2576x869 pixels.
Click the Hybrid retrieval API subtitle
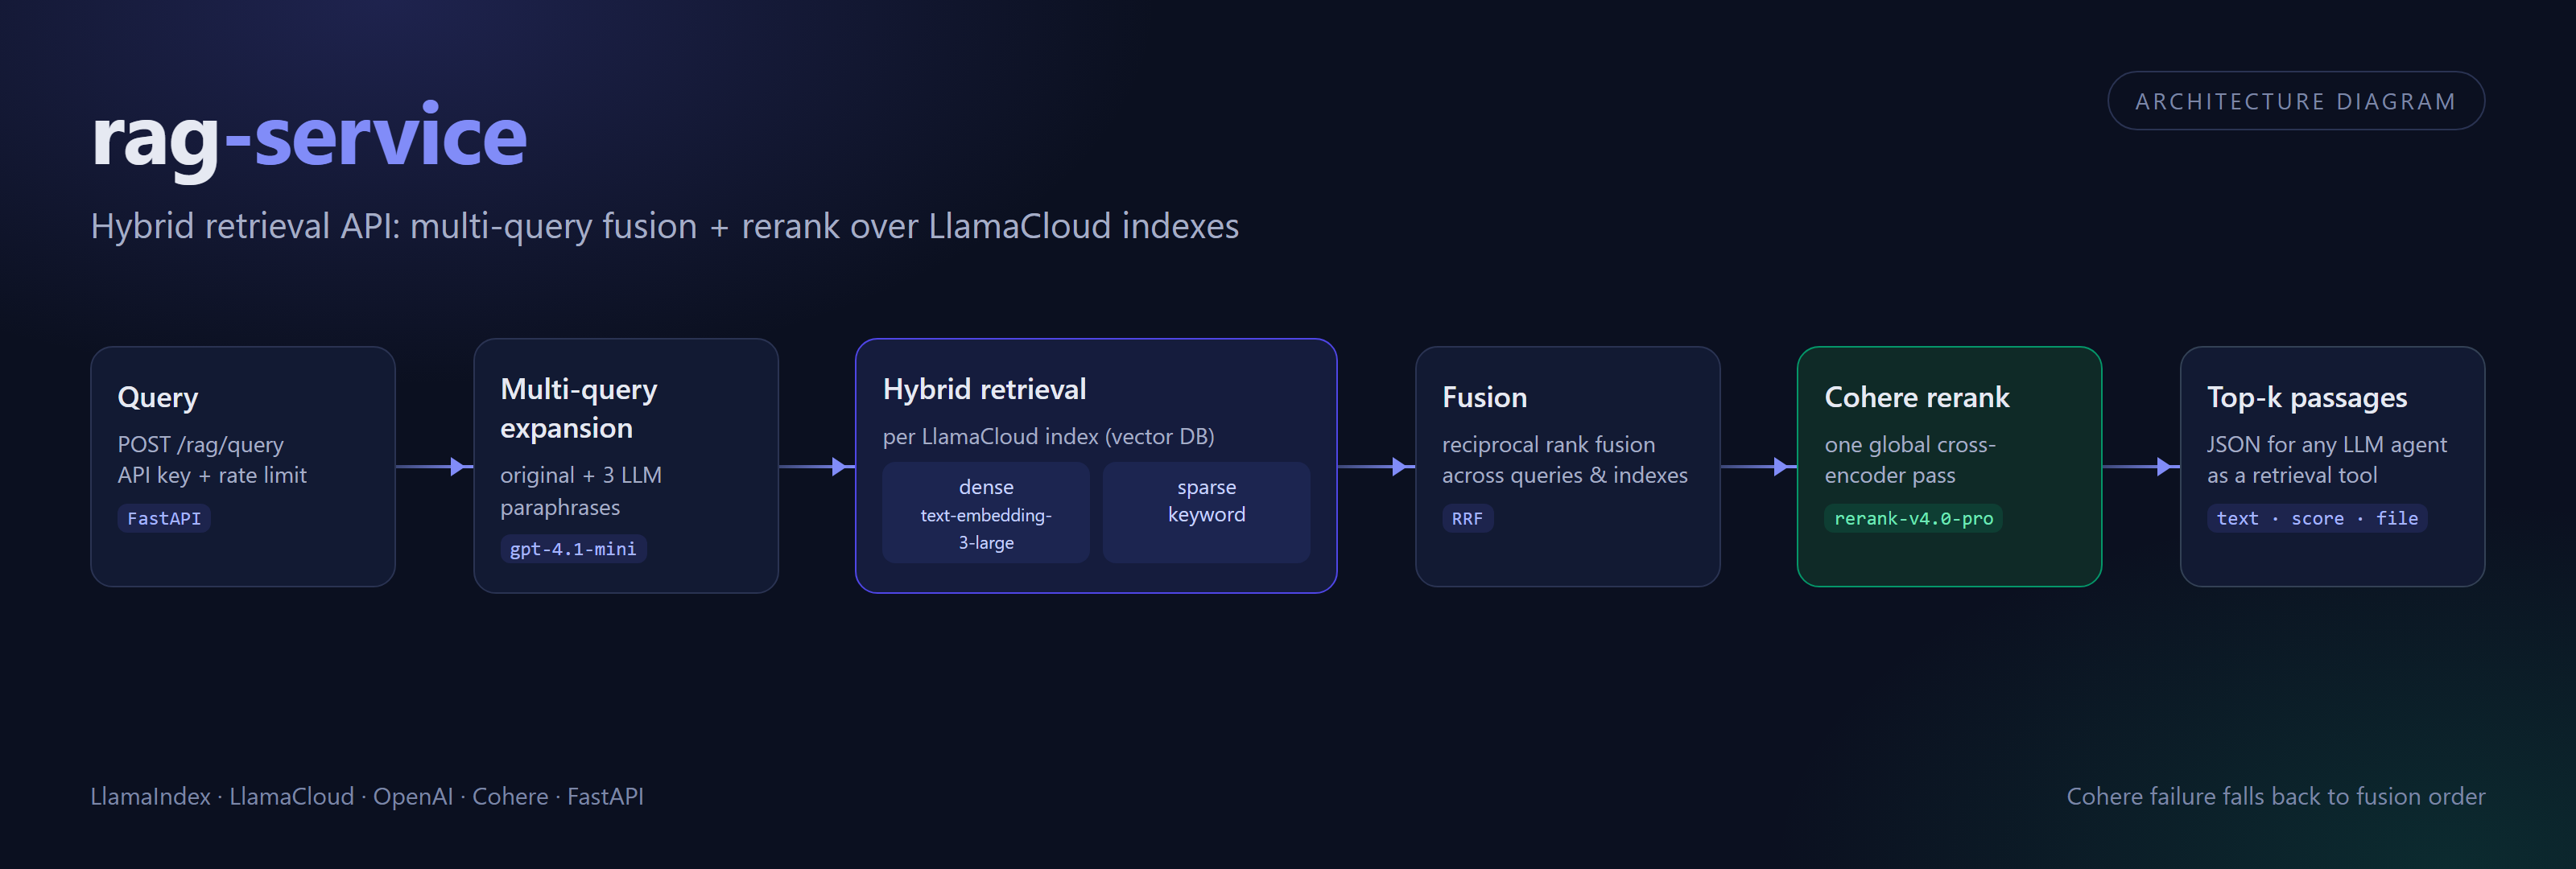tap(665, 226)
